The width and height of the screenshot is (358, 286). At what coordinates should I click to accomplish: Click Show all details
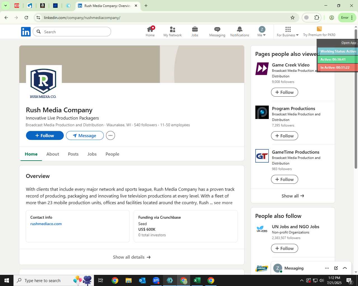point(132,257)
